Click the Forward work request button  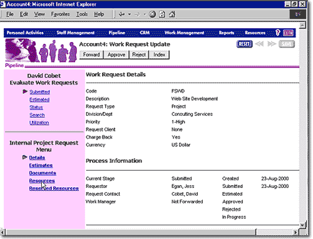(x=91, y=54)
